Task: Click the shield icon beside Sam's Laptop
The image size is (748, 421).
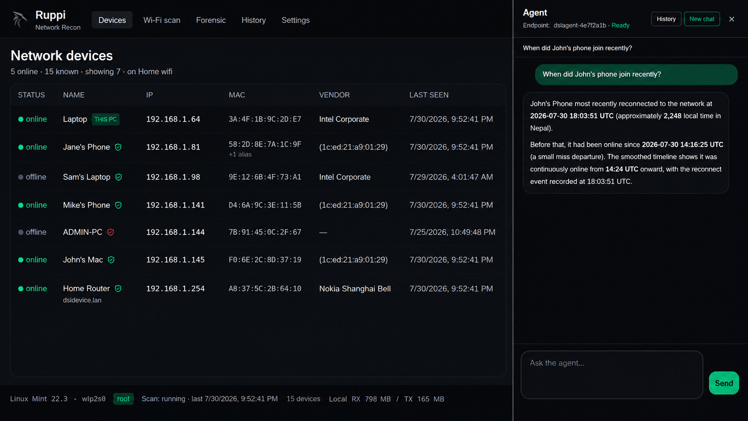Action: pos(119,177)
